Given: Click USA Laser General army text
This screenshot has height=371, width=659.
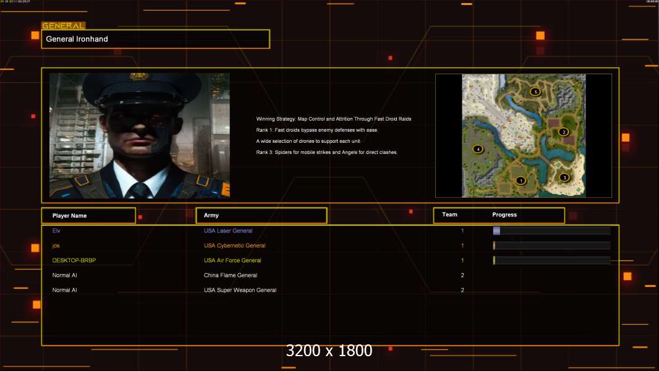Looking at the screenshot, I should coord(227,231).
